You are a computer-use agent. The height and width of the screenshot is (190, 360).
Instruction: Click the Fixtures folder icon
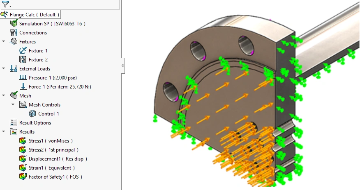tap(14, 42)
